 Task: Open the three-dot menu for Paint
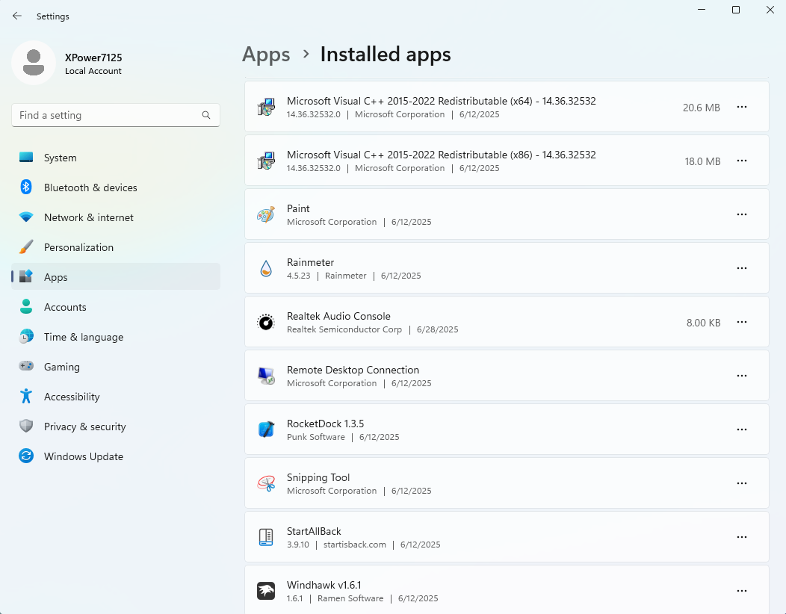click(x=742, y=214)
